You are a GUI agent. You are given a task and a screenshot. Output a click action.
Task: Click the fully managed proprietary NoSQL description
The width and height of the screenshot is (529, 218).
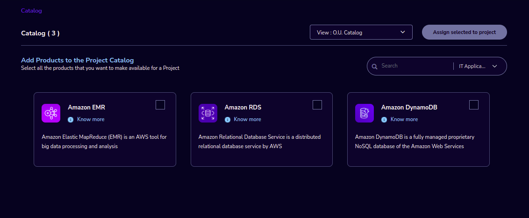(415, 142)
